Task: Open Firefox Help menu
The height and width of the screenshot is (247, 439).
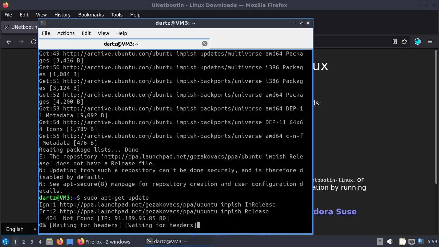Action: pos(135,15)
